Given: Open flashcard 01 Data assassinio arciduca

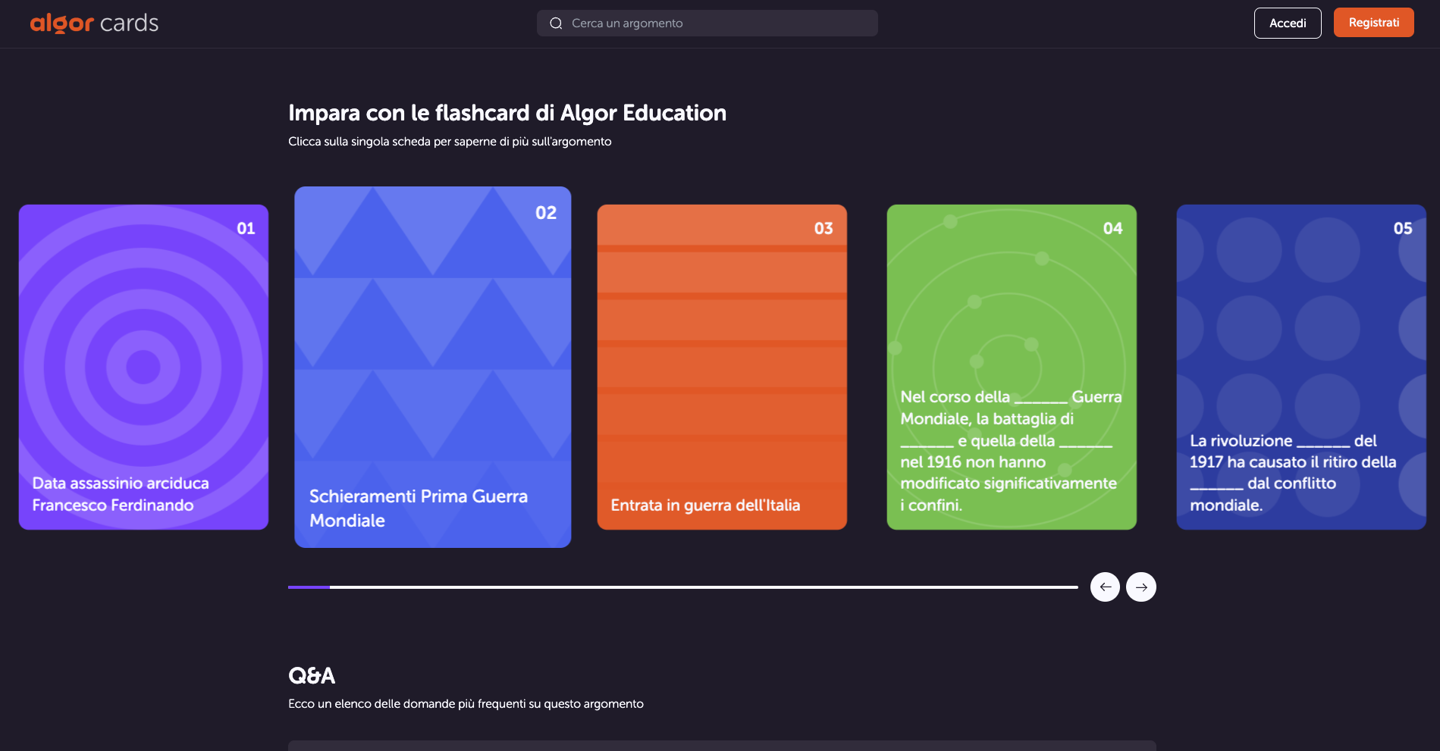Looking at the screenshot, I should point(143,367).
